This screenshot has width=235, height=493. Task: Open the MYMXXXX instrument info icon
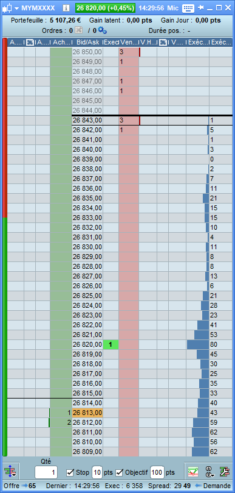(66, 8)
